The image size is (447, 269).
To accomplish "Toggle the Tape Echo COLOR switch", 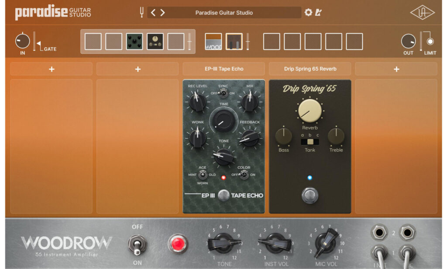I will click(244, 175).
